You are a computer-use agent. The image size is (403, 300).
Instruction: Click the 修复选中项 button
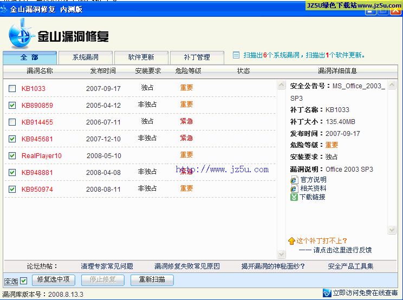(54, 280)
